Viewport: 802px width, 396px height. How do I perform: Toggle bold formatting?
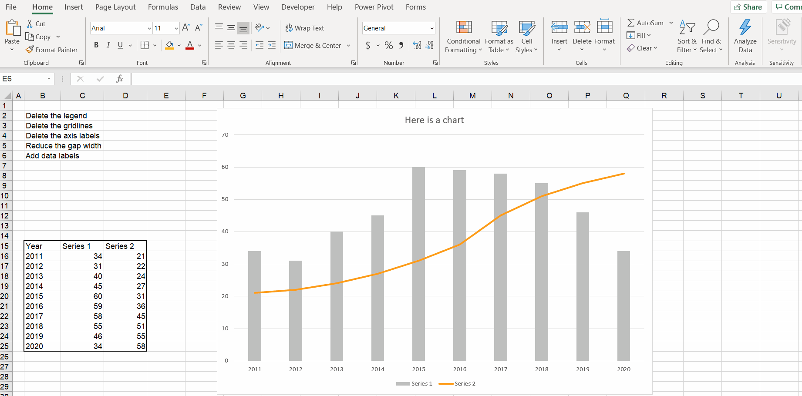96,45
